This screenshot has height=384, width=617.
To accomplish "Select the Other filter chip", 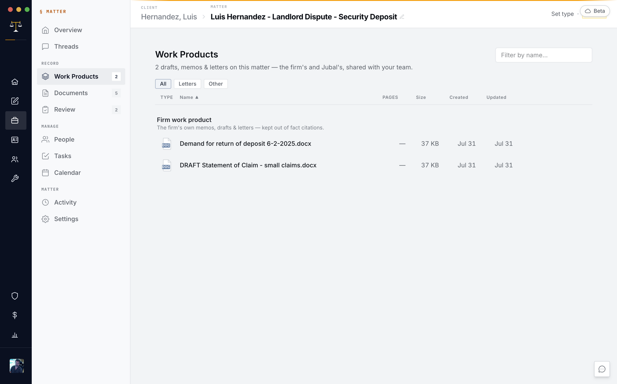I will coord(216,84).
